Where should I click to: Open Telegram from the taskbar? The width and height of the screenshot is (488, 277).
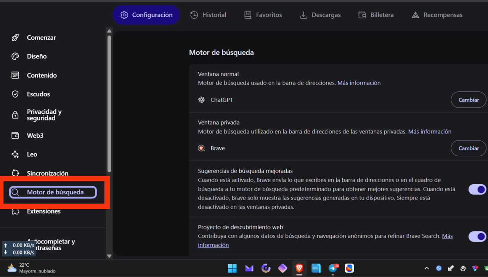(x=333, y=268)
